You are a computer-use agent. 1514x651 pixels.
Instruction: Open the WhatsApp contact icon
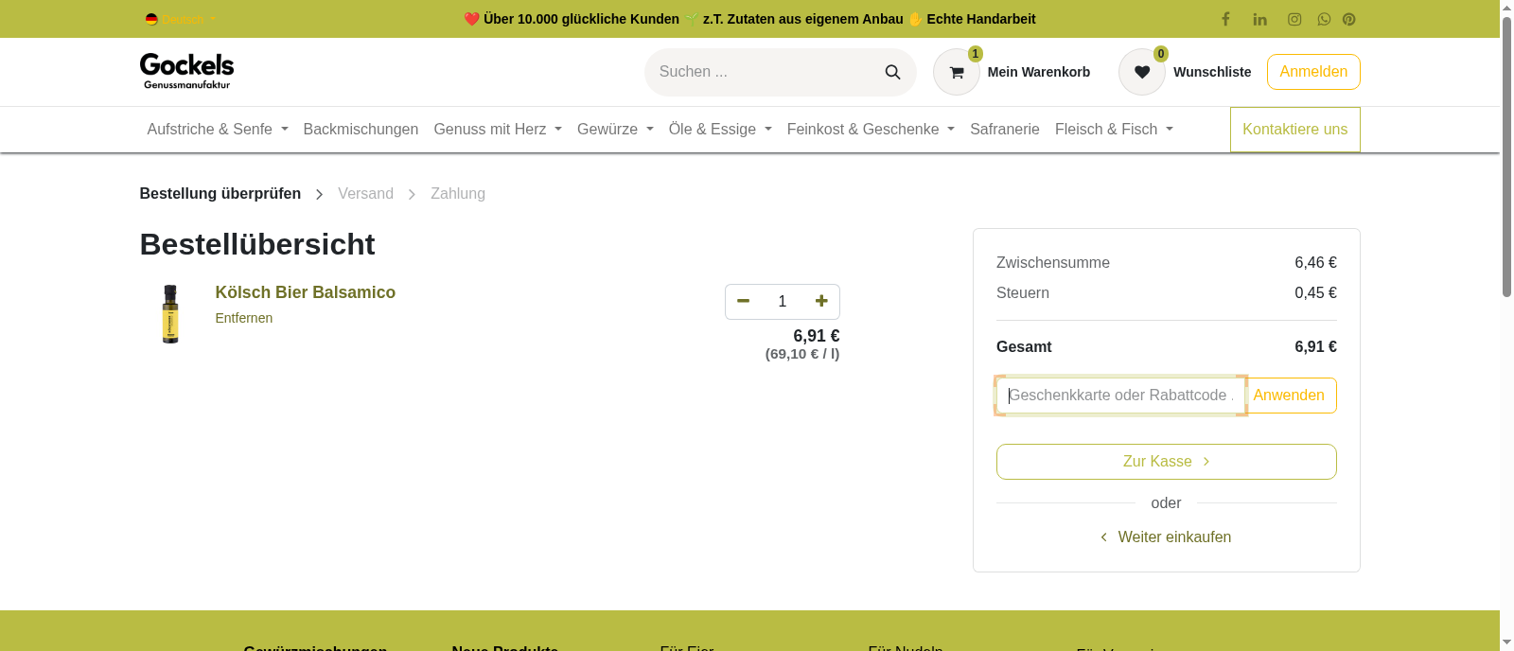(x=1324, y=19)
